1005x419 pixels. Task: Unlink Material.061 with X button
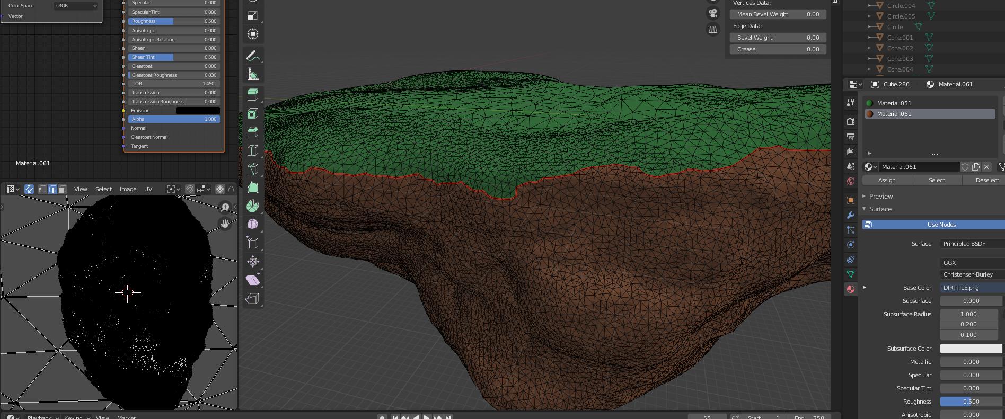coord(986,167)
